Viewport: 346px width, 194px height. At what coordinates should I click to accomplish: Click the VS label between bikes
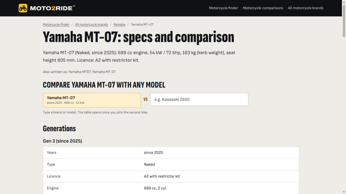point(146,99)
